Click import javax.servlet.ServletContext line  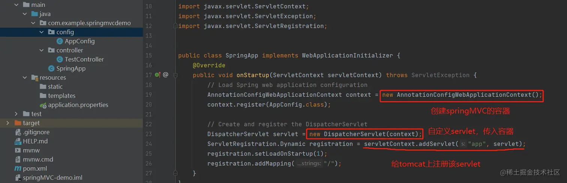click(x=244, y=6)
